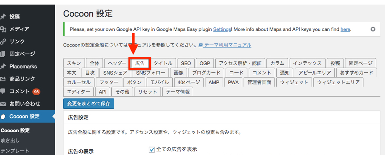Click the 96 comments count badge
The height and width of the screenshot is (155, 385).
36,92
